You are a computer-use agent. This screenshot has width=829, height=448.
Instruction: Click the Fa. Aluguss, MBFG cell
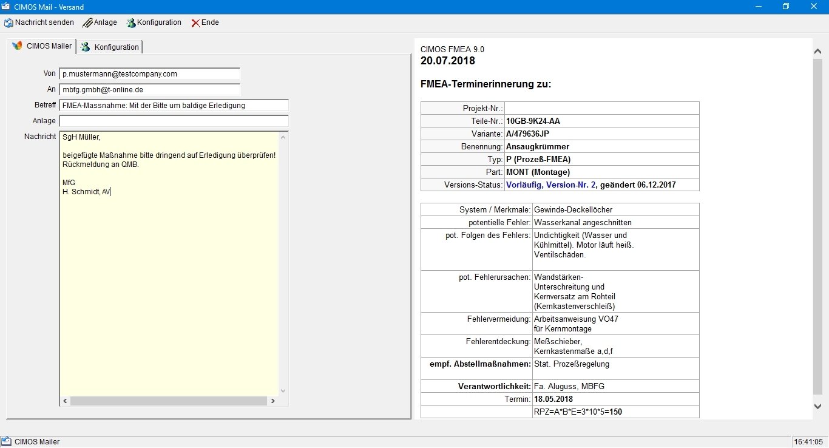616,386
